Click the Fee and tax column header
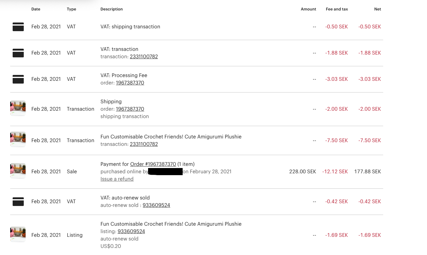 coord(337,9)
